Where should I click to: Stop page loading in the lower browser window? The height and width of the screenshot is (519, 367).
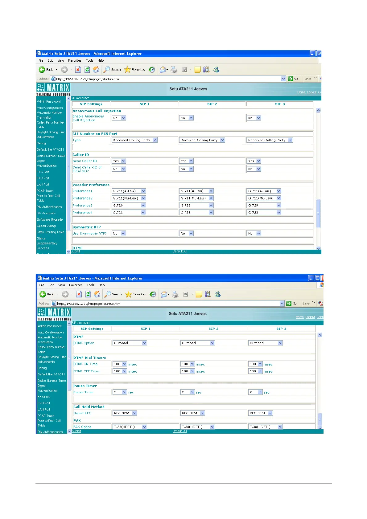pos(79,294)
